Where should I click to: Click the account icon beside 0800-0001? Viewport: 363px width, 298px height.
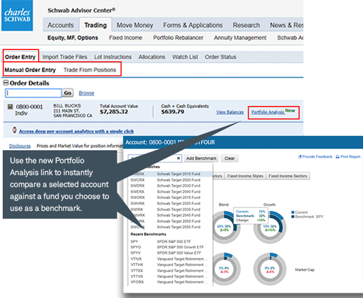[x=10, y=107]
